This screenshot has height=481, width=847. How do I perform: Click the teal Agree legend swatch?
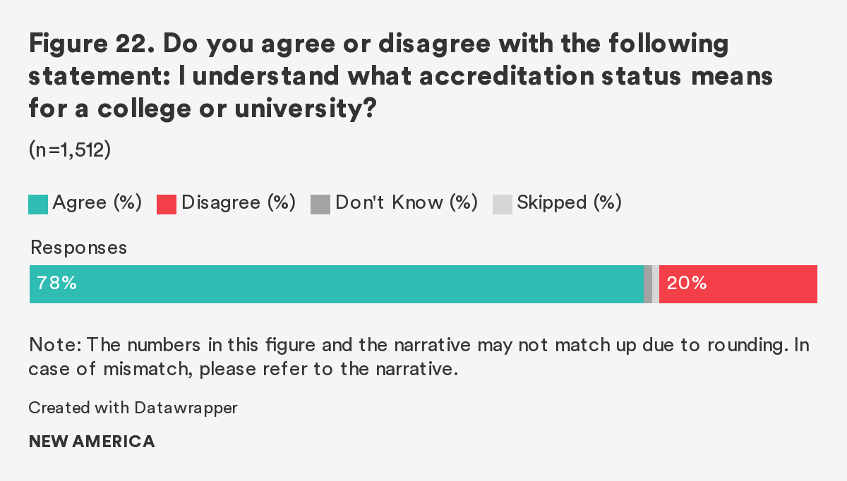[x=38, y=204]
